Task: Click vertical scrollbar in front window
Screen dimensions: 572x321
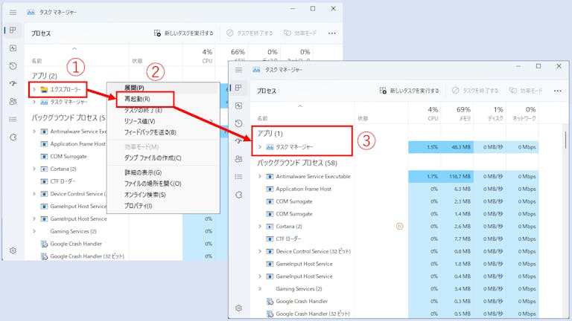Action: 566,140
